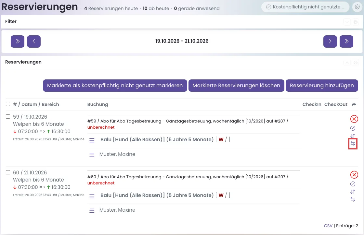Viewport: 364px width, 235px height.
Task: Click '59 / 19.10.2026' row title
Action: pyautogui.click(x=30, y=117)
